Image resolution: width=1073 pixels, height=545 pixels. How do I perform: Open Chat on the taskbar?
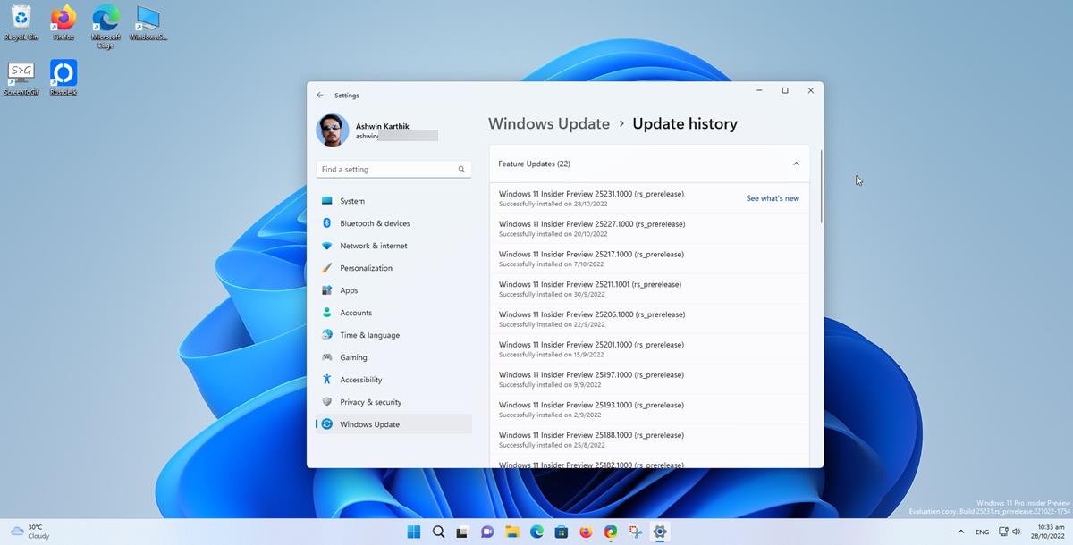click(487, 532)
